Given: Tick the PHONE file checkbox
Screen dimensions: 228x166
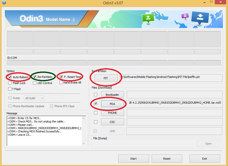Looking at the screenshot, I should pos(95,113).
